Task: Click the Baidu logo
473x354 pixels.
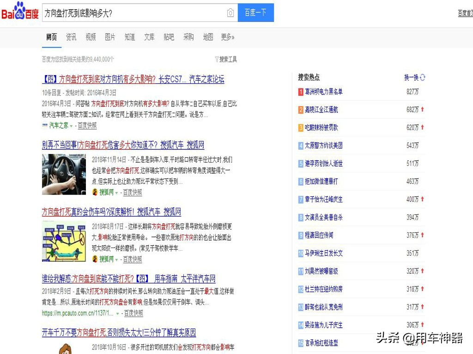Action: tap(20, 12)
